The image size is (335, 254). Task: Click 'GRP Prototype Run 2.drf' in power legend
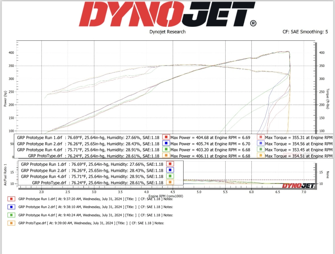pos(39,144)
